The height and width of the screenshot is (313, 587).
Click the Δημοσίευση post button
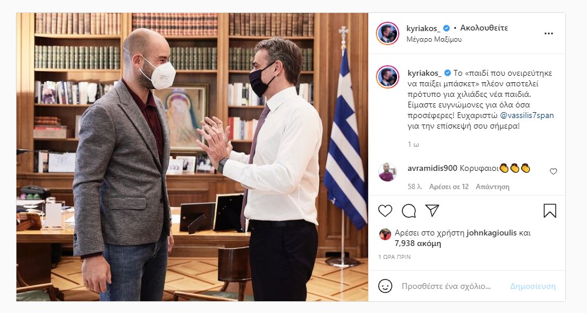point(533,287)
